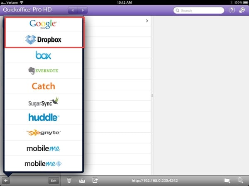
Task: Select Google Docs cloud service
Action: [x=43, y=24]
